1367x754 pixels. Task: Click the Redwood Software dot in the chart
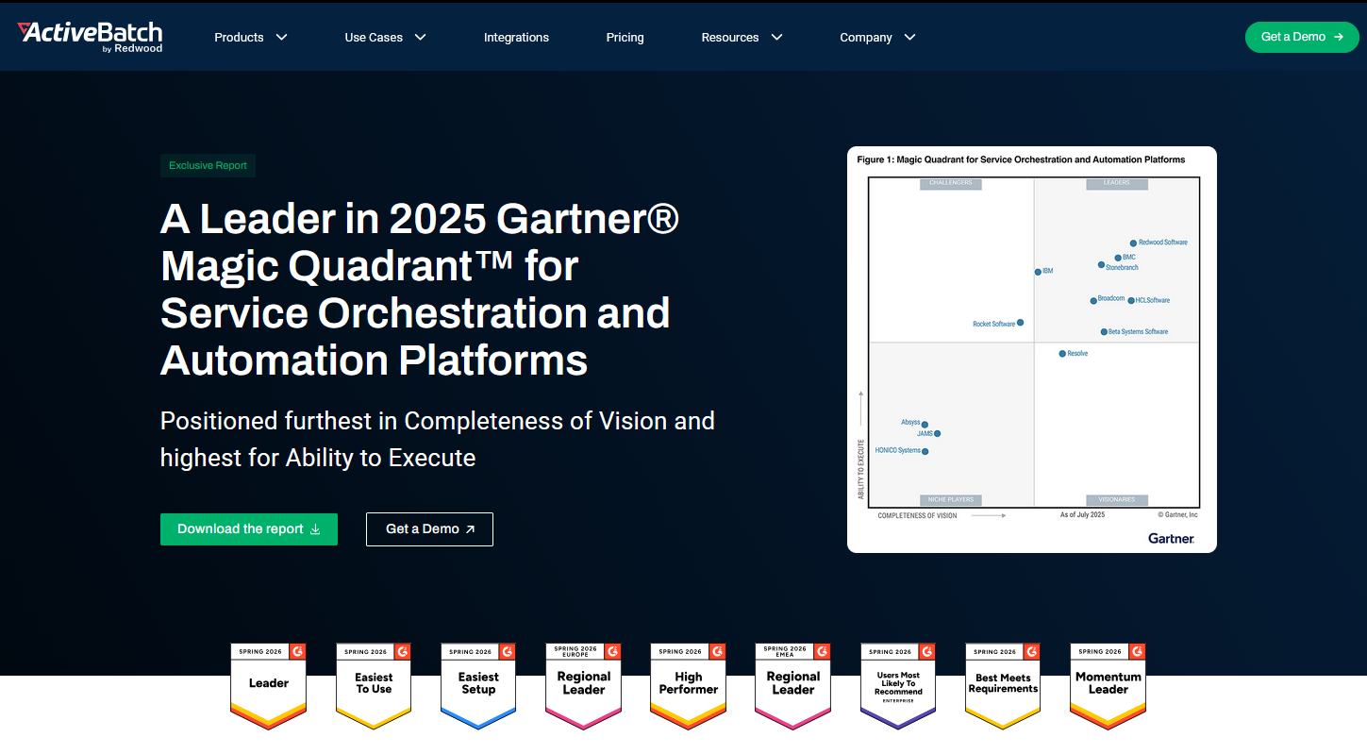click(1134, 243)
